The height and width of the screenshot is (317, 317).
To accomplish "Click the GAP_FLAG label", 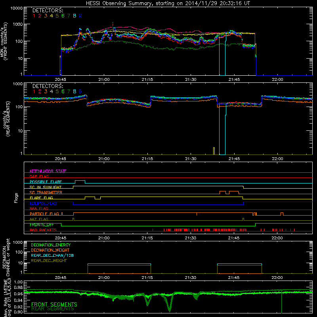I will pos(39,176).
